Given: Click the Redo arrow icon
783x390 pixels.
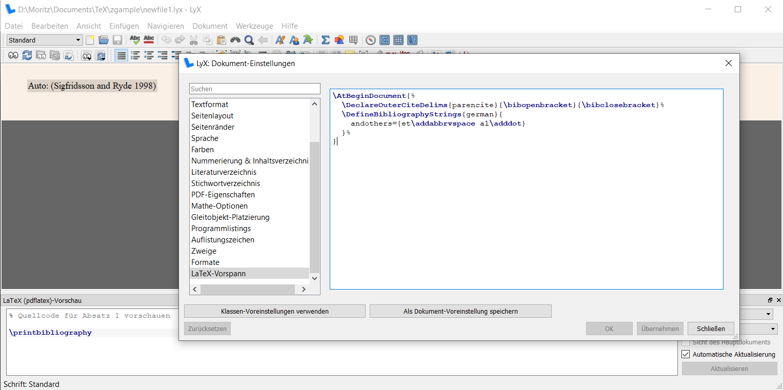Looking at the screenshot, I should pos(180,40).
